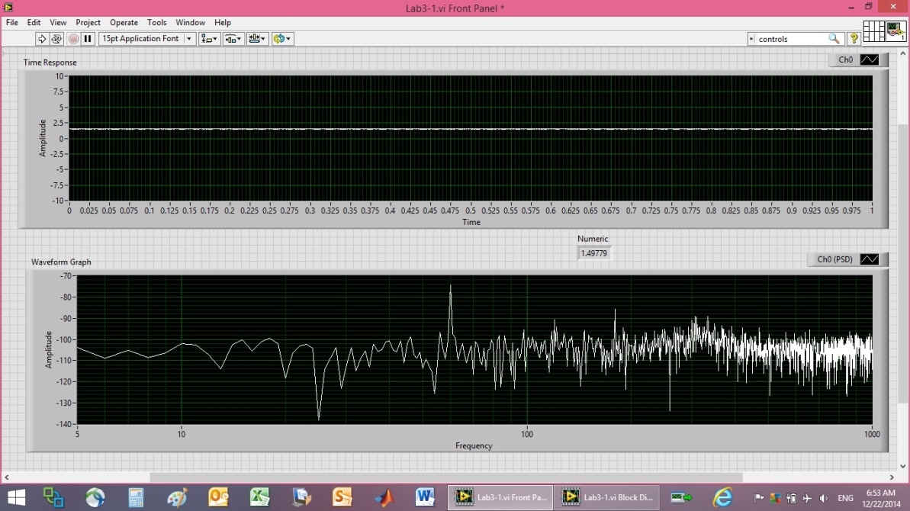The image size is (910, 511).
Task: Expand the Resize Objects menu
Action: point(258,38)
